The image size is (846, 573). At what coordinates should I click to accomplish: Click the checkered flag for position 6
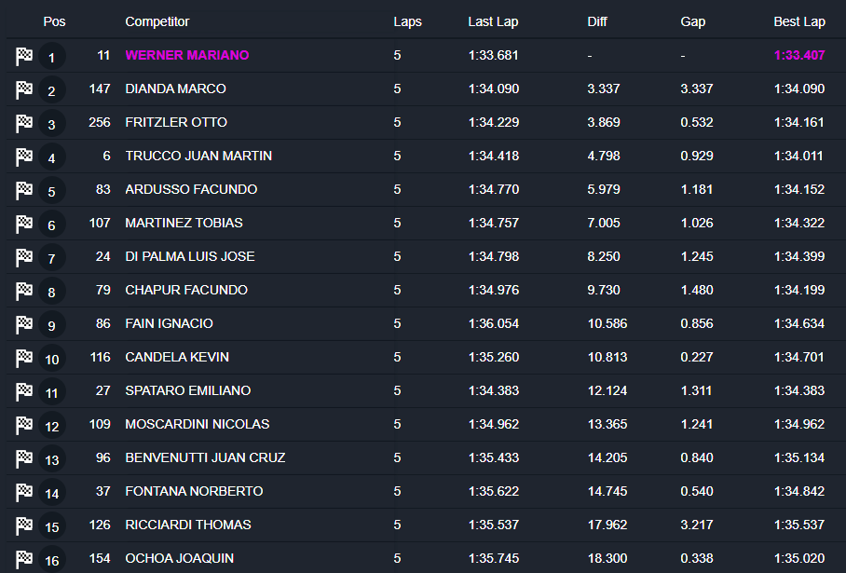coord(24,224)
